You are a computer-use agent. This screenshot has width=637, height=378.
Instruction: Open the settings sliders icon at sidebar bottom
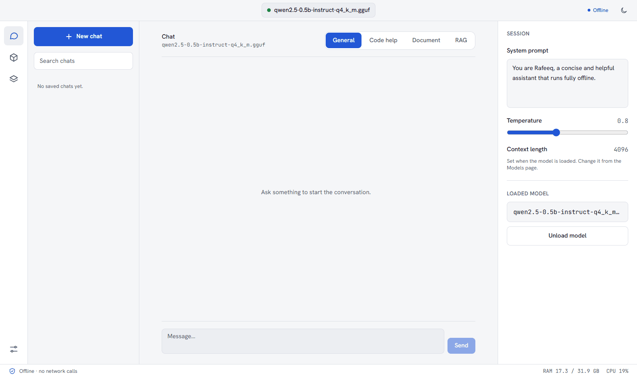click(x=14, y=349)
